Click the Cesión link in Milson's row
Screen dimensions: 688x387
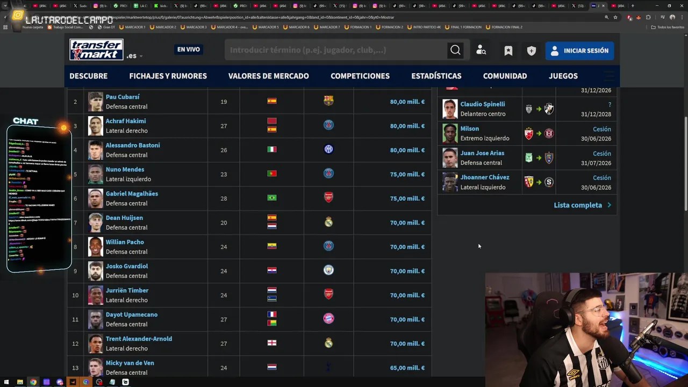coord(602,129)
